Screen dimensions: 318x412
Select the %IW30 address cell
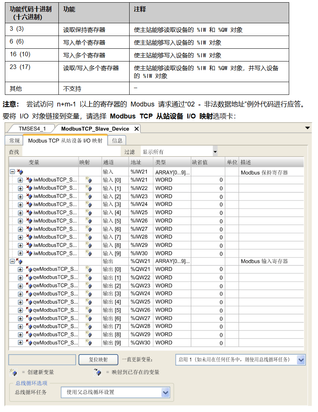[x=141, y=253]
